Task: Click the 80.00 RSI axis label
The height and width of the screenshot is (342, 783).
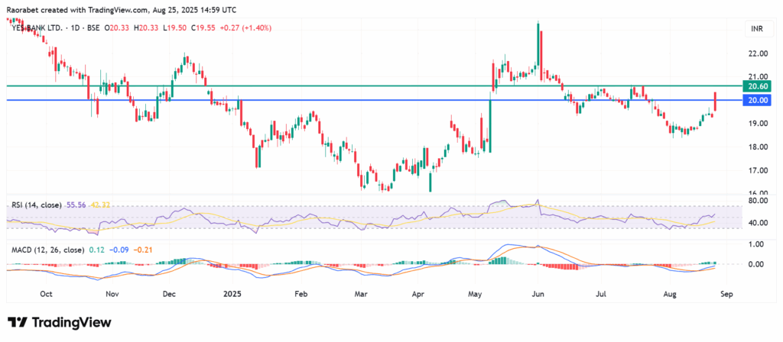Action: [x=758, y=201]
